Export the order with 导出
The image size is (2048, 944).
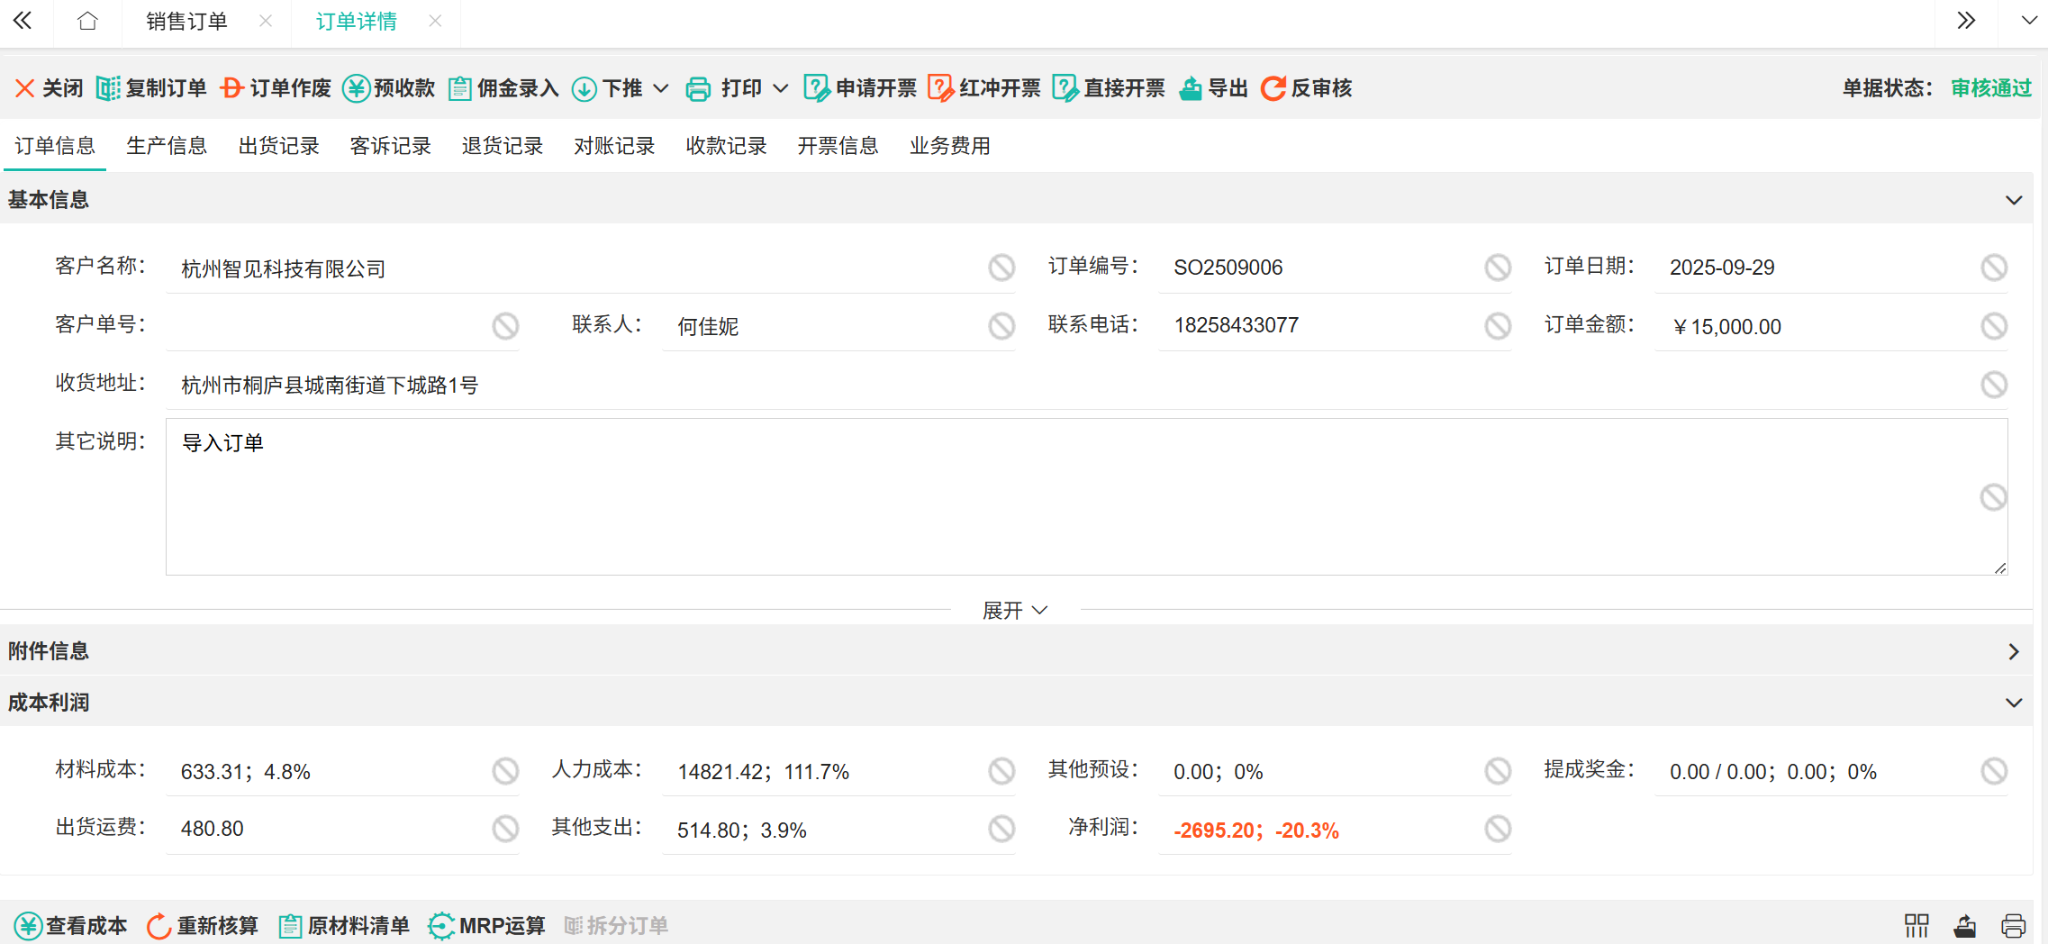[x=1213, y=88]
